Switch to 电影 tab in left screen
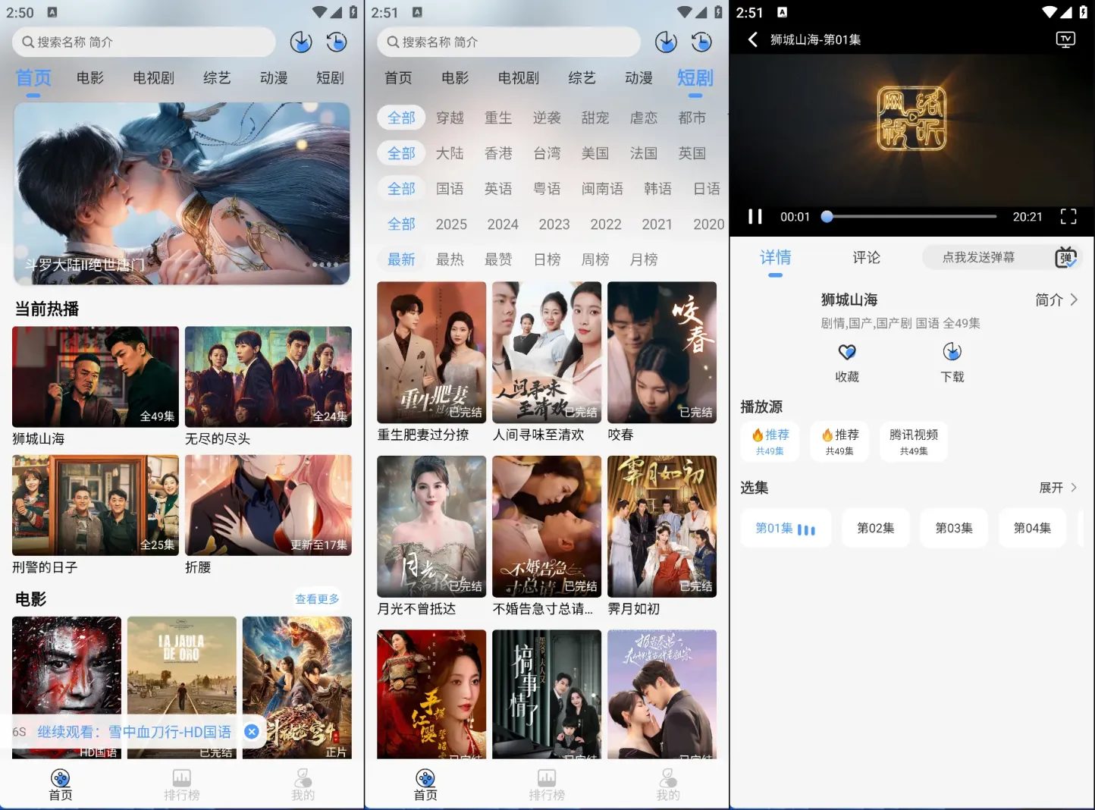This screenshot has height=810, width=1095. pyautogui.click(x=90, y=77)
